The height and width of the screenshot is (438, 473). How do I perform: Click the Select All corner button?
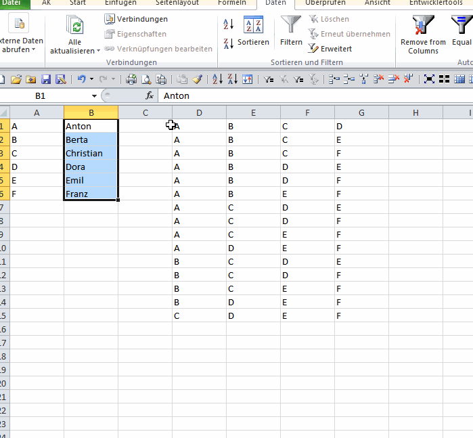4,112
